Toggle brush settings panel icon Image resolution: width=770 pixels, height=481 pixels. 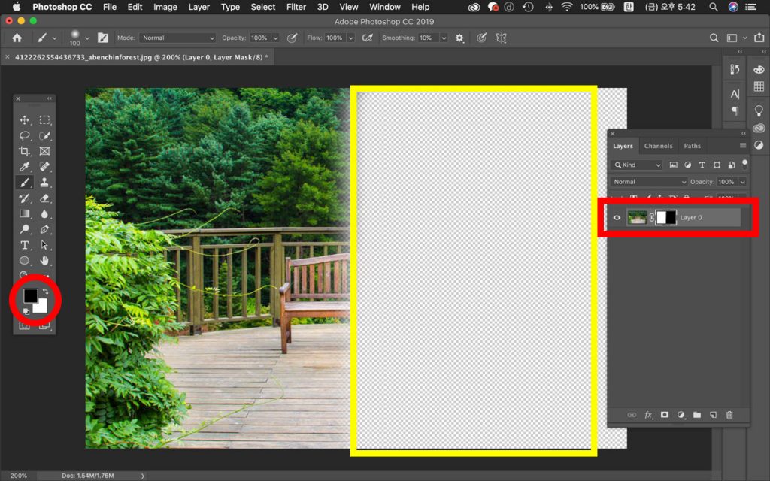tap(102, 38)
